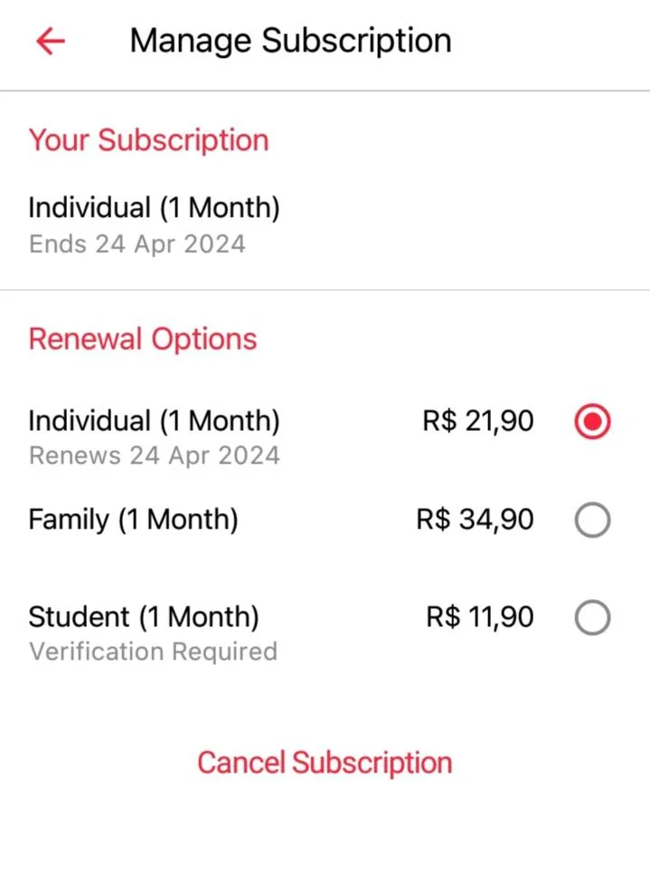The image size is (650, 872).
Task: Select the Family plan radio button
Action: click(592, 520)
